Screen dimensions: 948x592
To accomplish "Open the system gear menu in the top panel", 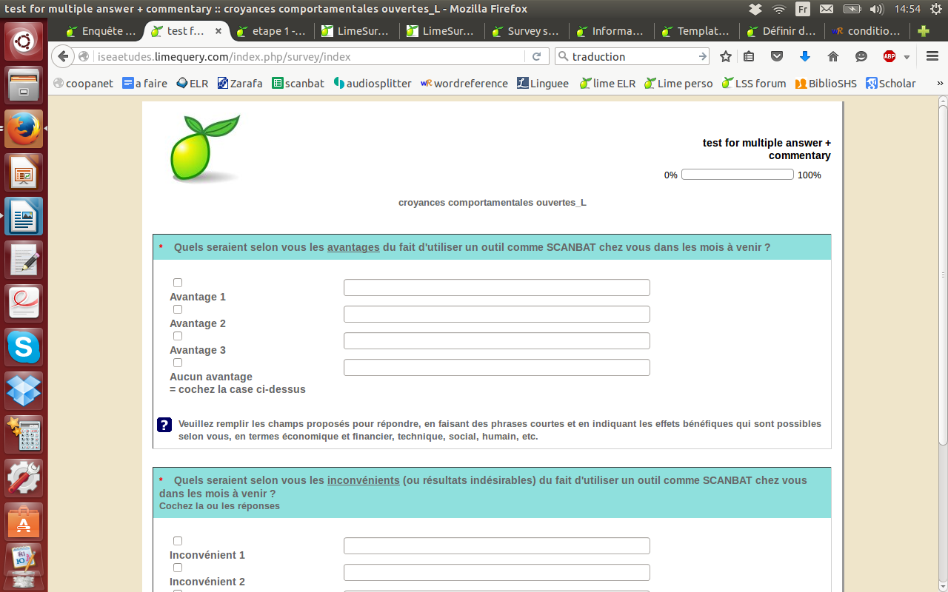I will (x=935, y=9).
